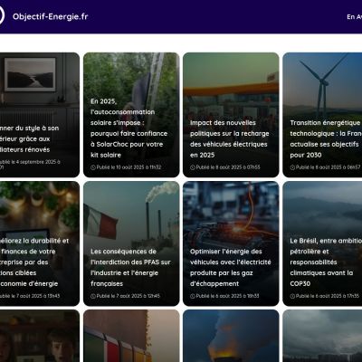Open the site logo circle icon

(2, 15)
